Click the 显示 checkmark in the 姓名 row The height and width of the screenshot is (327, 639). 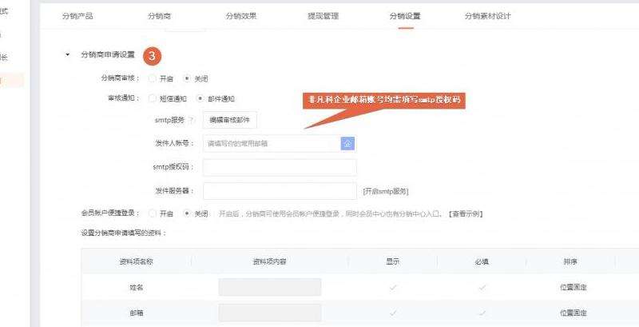(x=393, y=287)
